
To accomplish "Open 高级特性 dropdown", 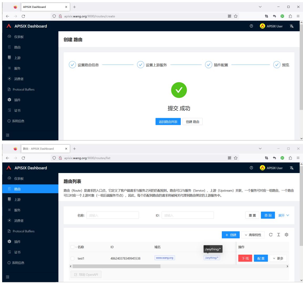I will pos(253,235).
